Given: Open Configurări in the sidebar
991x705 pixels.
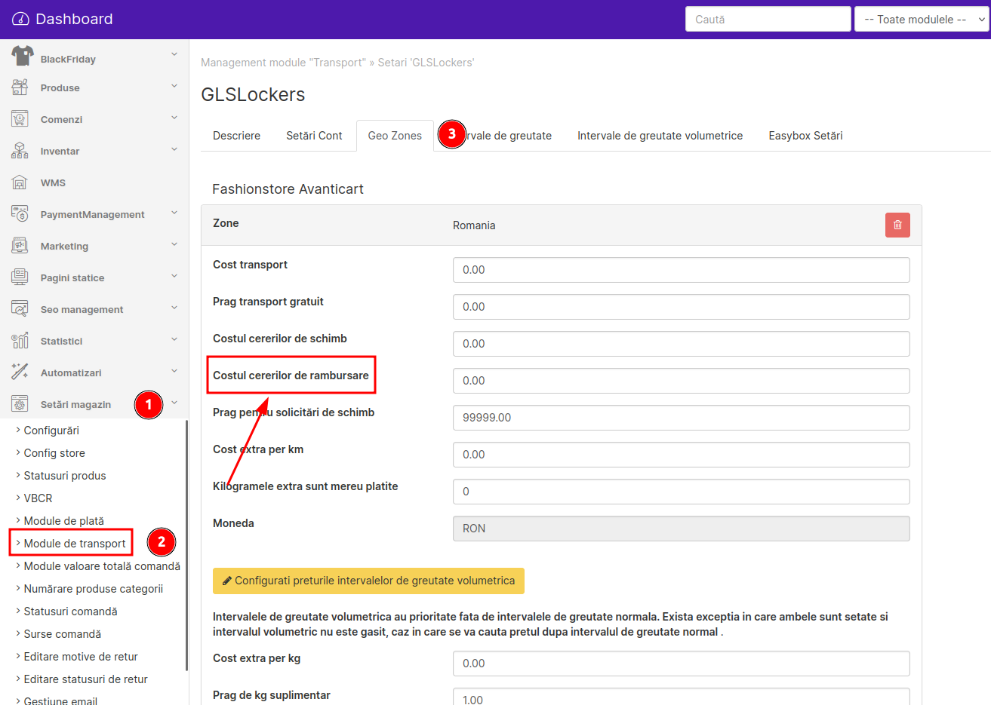Looking at the screenshot, I should (51, 431).
